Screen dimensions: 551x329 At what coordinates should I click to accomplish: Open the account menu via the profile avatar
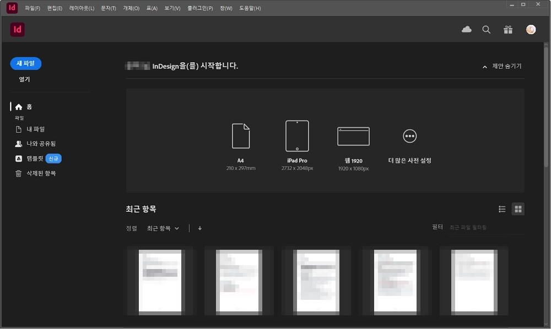(x=530, y=29)
